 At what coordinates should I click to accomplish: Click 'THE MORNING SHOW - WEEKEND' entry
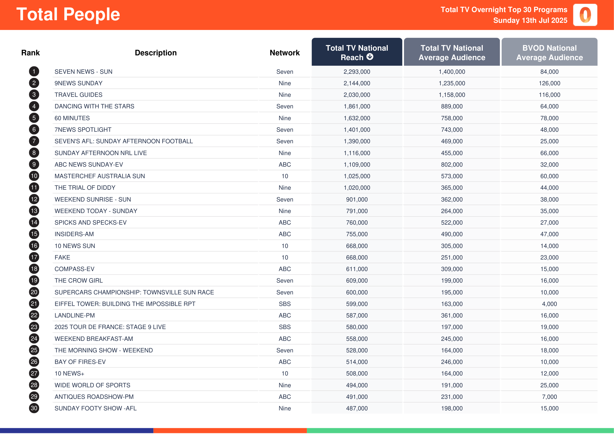pyautogui.click(x=103, y=350)
